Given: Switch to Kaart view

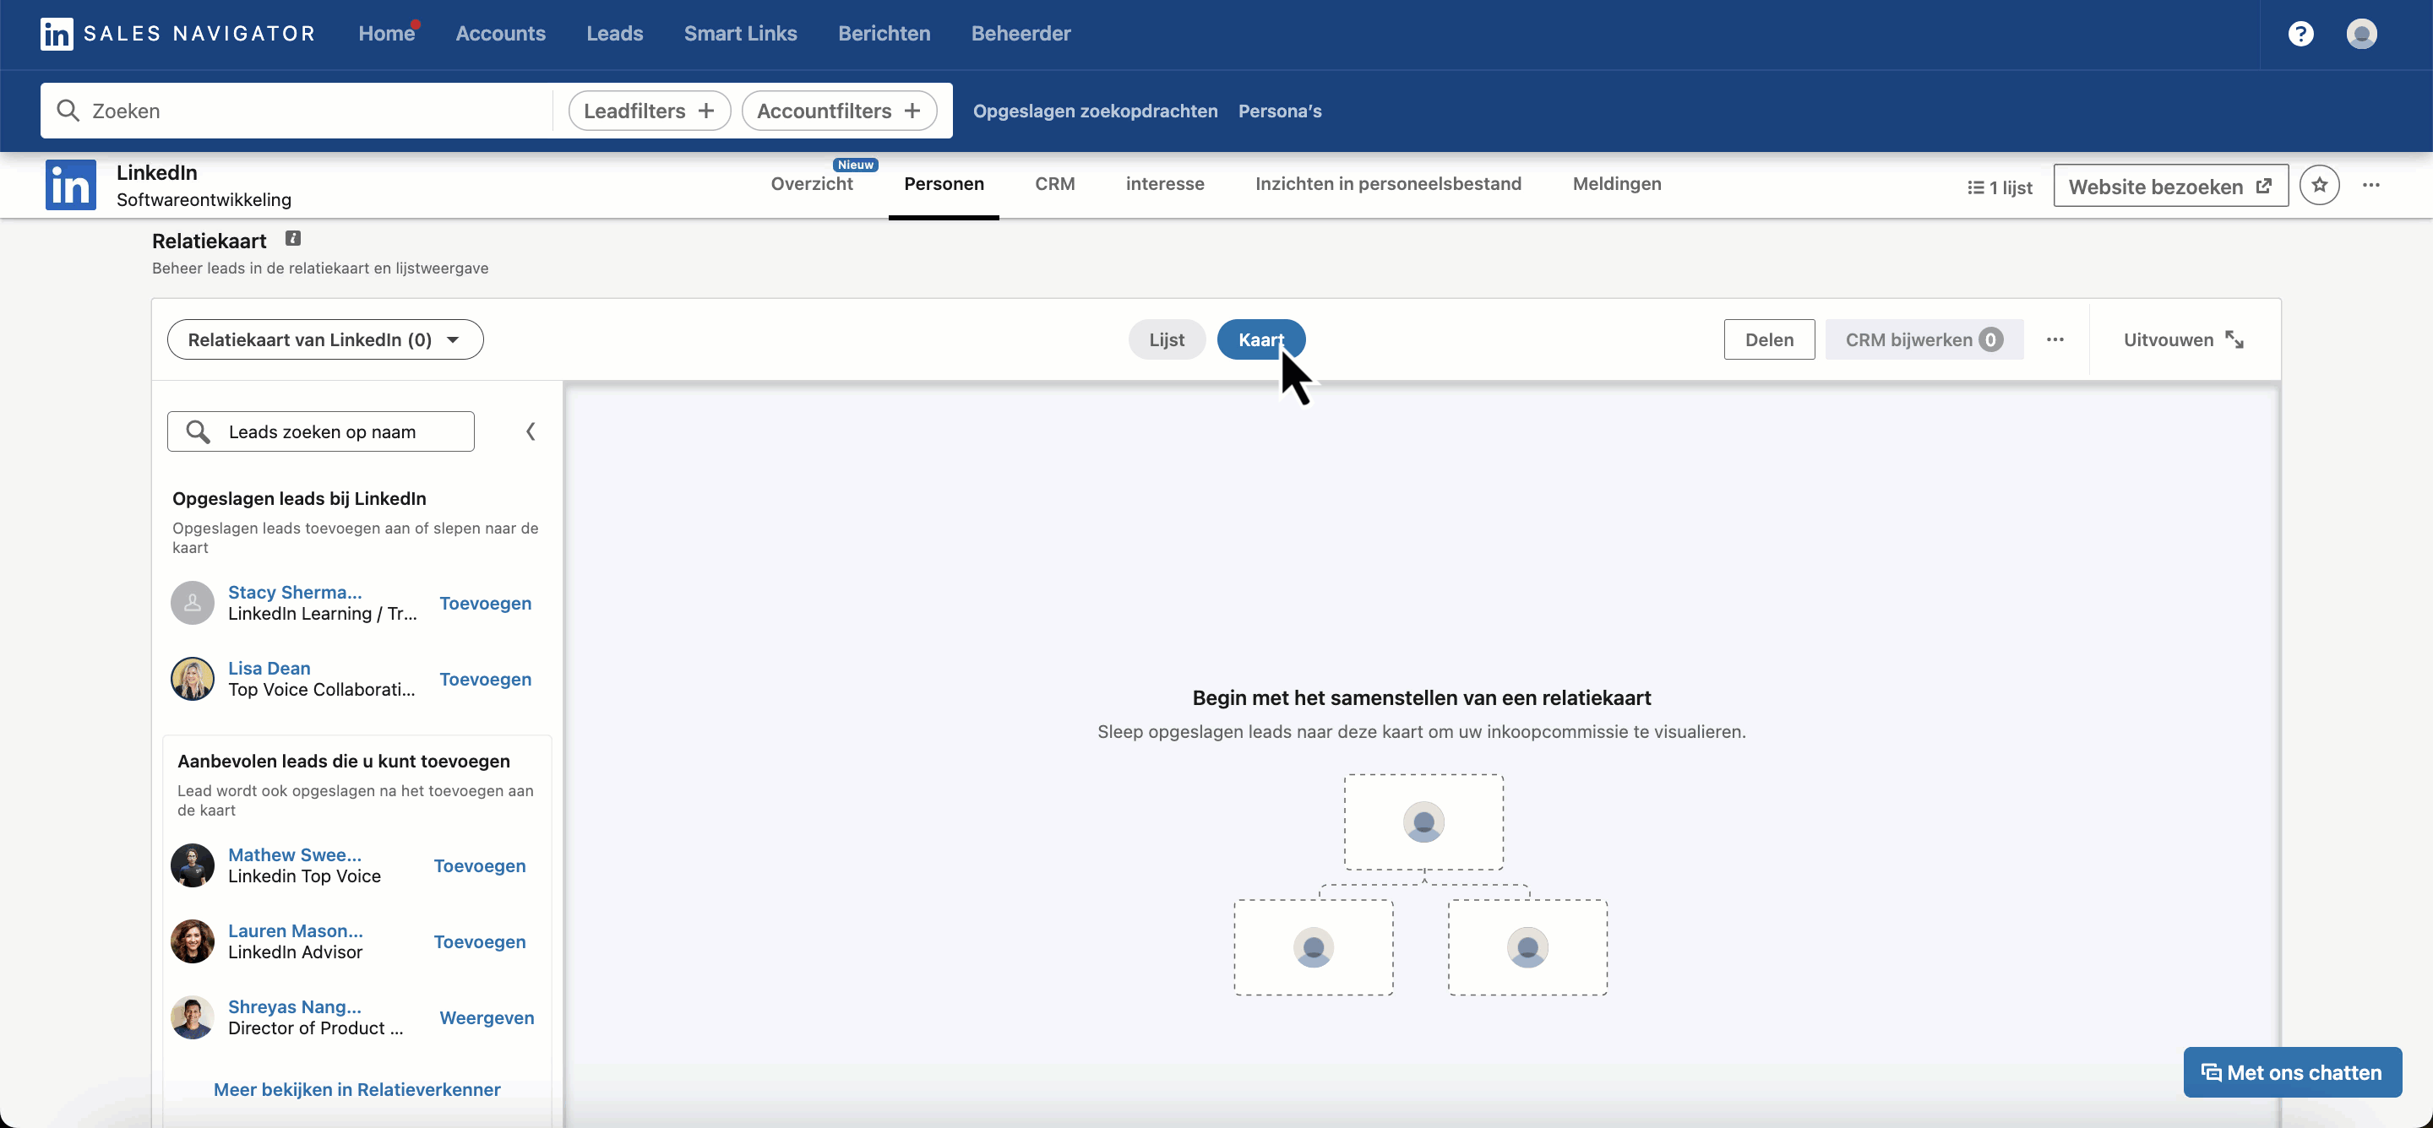Looking at the screenshot, I should pos(1261,339).
